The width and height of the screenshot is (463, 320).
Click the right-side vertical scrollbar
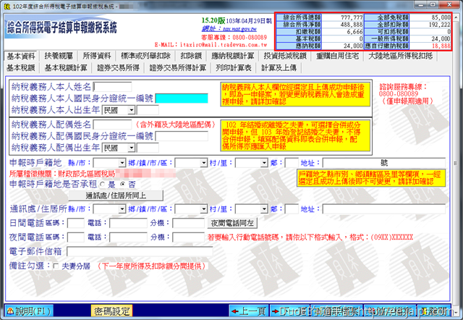tap(455, 163)
